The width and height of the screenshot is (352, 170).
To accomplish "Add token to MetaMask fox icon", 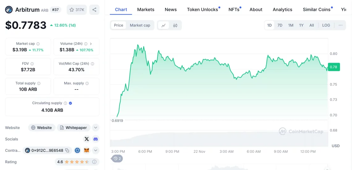I will pos(86,151).
